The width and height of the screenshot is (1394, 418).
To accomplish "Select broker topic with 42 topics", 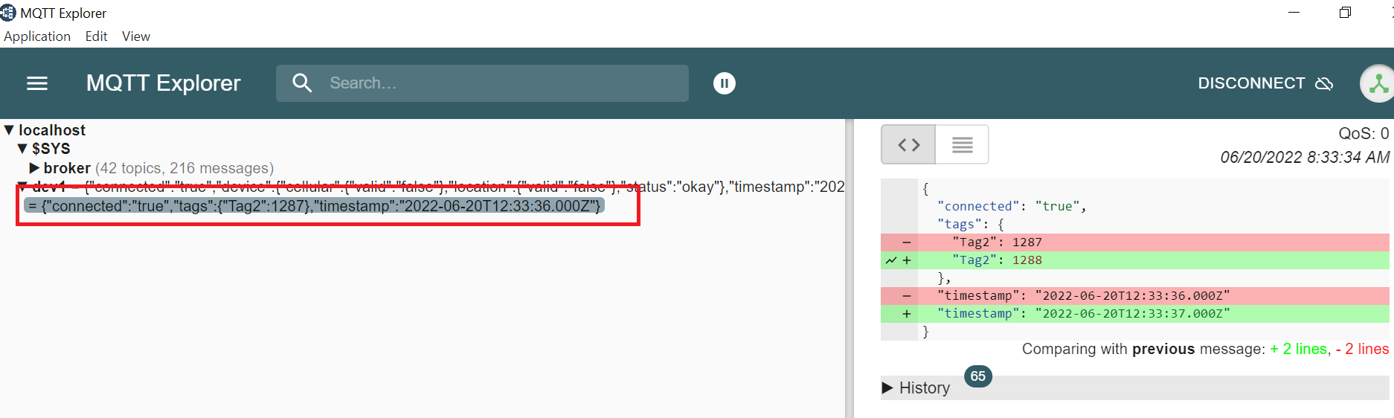I will point(158,168).
